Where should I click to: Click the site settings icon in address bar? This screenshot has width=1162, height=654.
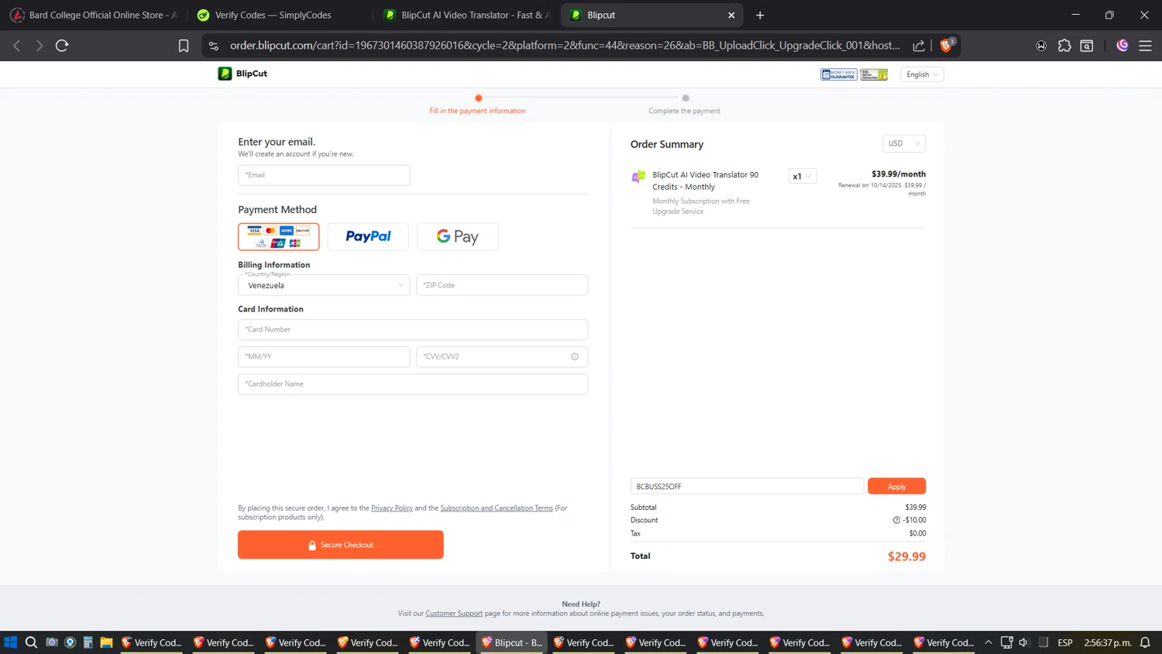click(214, 46)
